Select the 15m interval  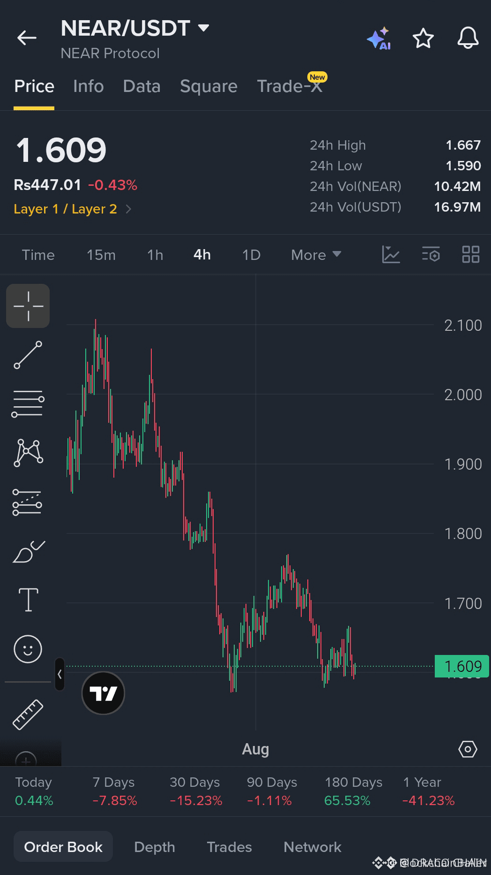[x=101, y=255]
